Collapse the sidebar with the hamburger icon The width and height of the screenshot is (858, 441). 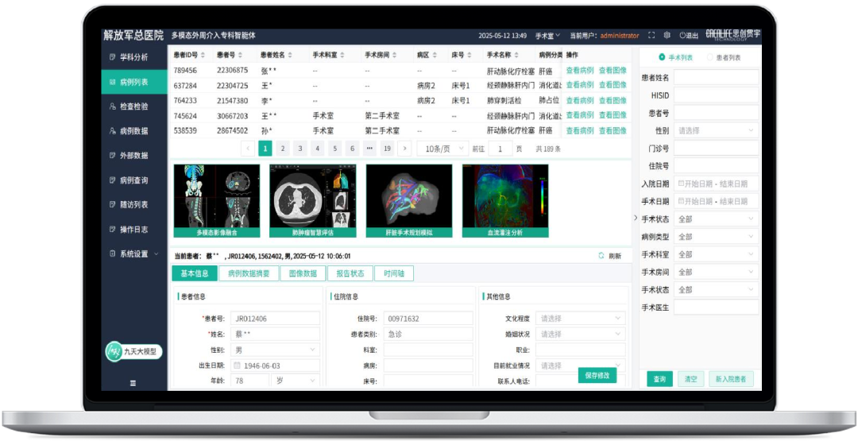pyautogui.click(x=133, y=383)
